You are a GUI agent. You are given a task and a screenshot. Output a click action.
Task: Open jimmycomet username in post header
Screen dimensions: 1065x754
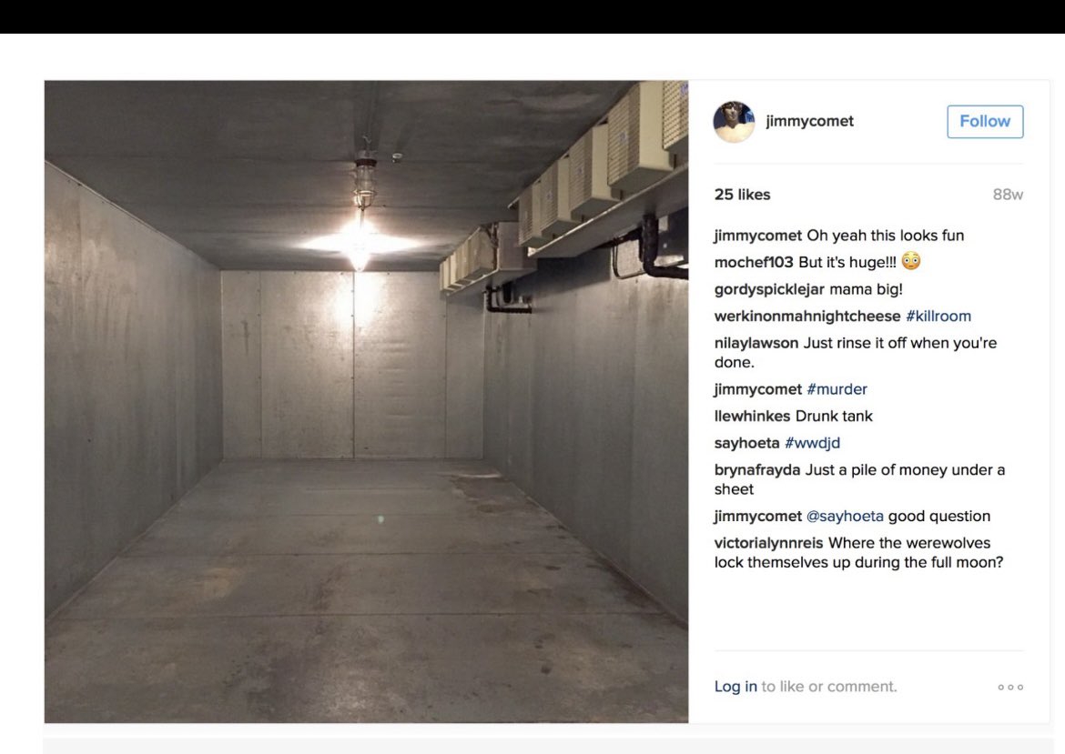click(x=809, y=121)
